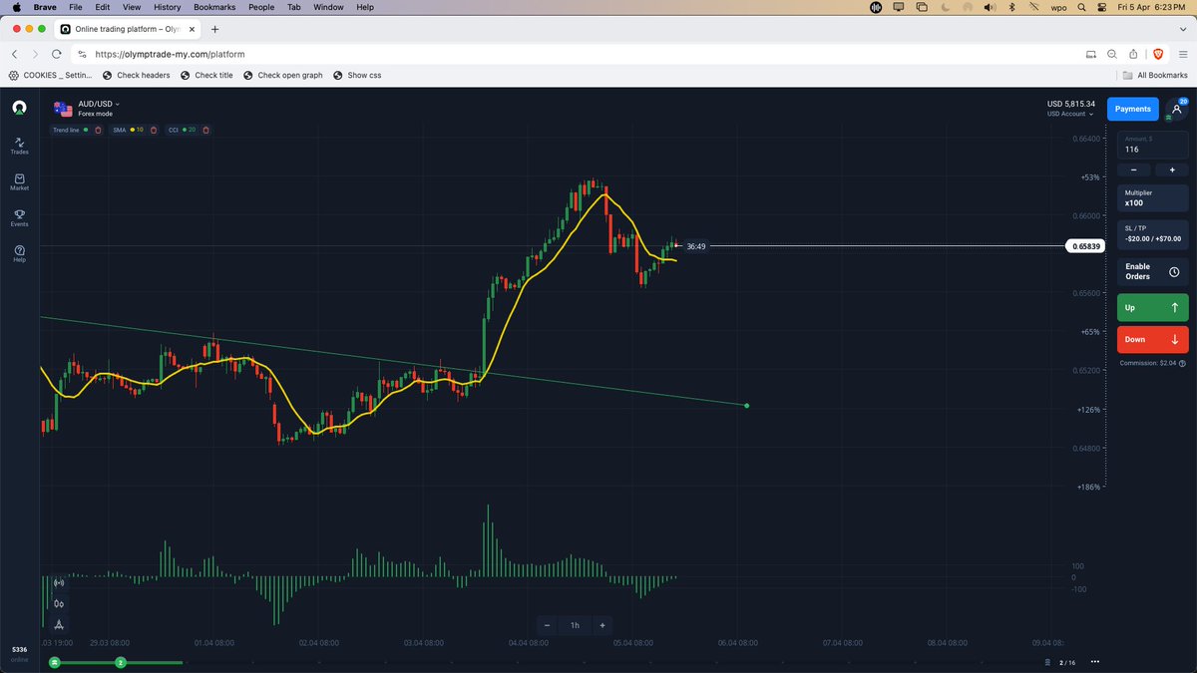Open the three-dot more options menu
This screenshot has height=673, width=1197.
(1095, 662)
